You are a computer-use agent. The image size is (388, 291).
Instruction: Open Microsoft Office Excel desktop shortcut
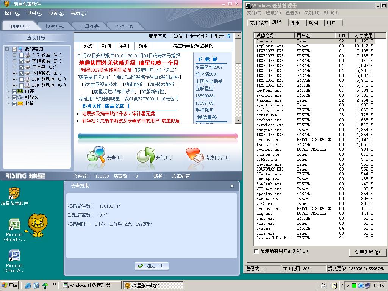point(15,225)
